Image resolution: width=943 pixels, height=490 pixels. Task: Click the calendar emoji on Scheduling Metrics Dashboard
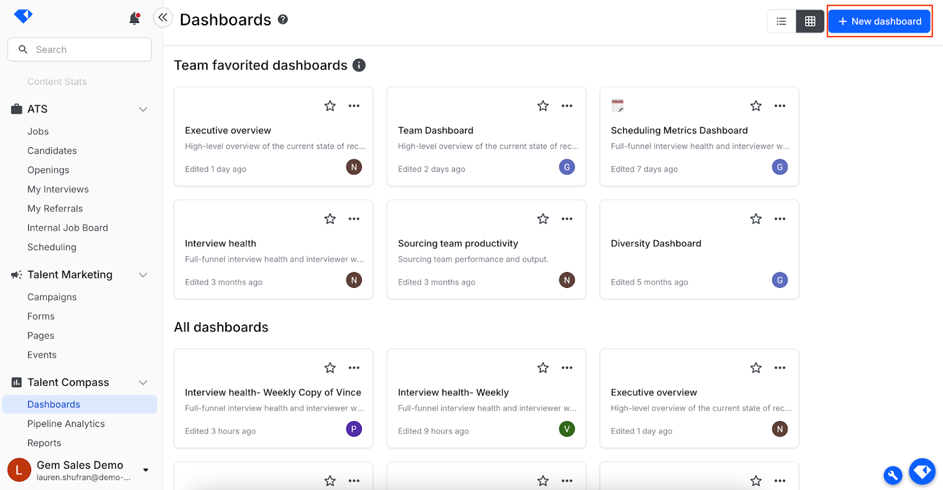[x=618, y=106]
